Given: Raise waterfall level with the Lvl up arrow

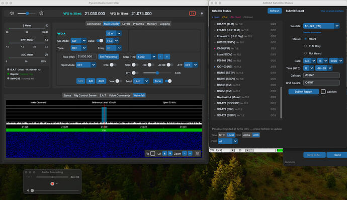Looking at the screenshot, I should point(164,154).
